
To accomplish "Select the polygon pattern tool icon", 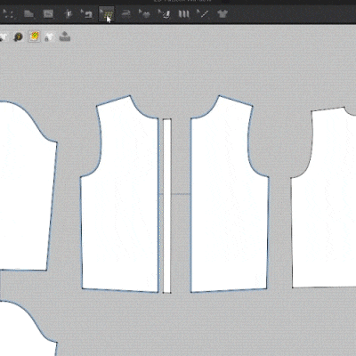I will coord(28,13).
